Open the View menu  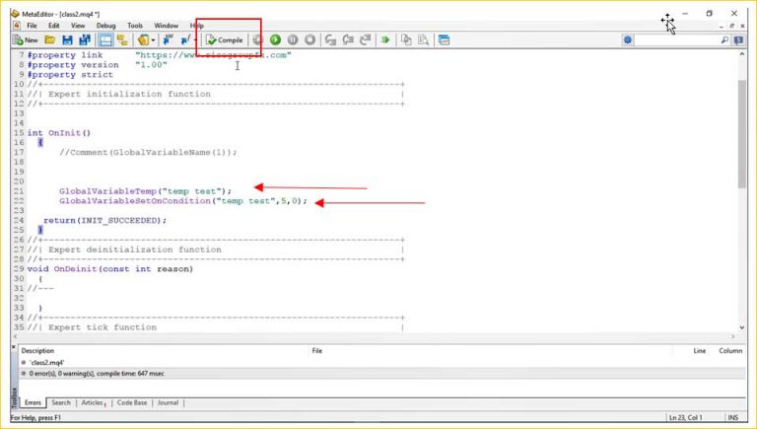click(x=78, y=26)
